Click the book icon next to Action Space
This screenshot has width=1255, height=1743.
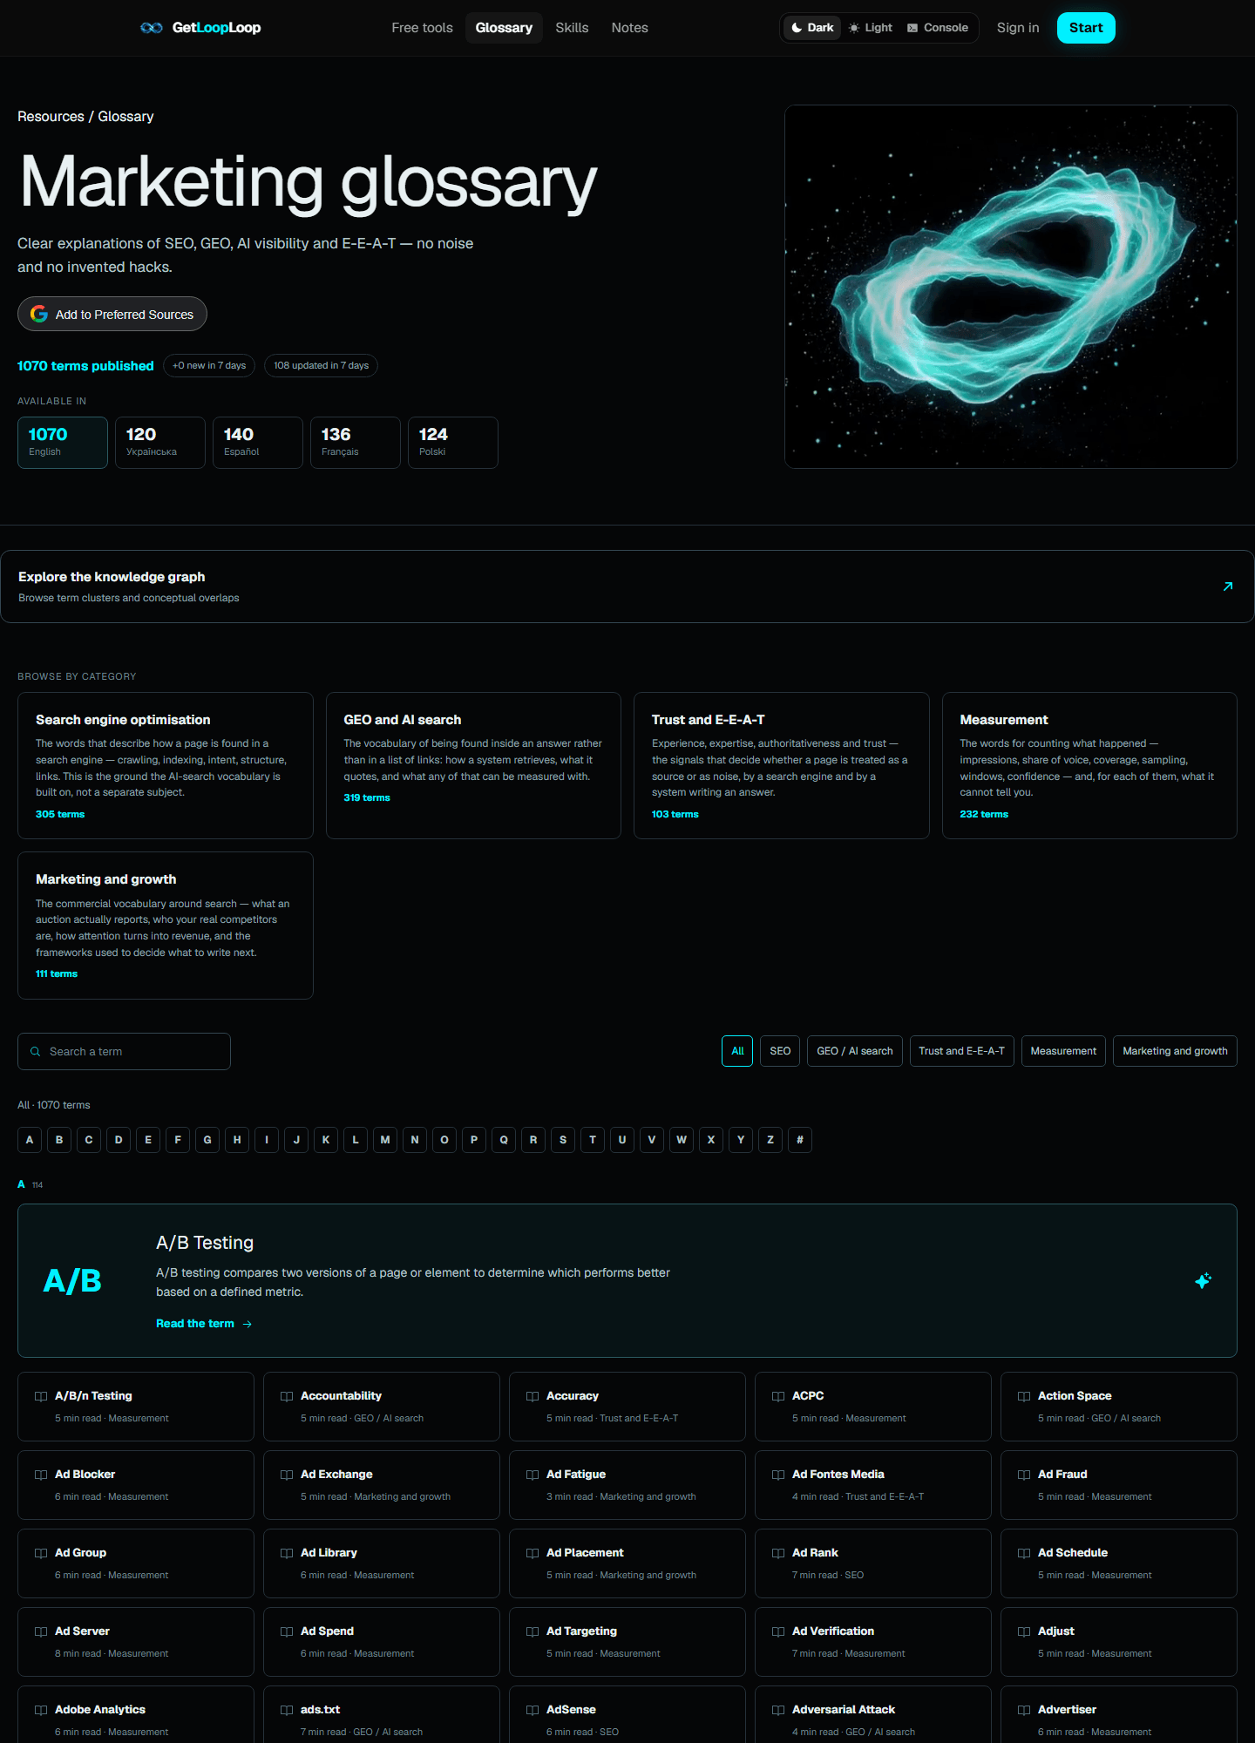pyautogui.click(x=1024, y=1396)
